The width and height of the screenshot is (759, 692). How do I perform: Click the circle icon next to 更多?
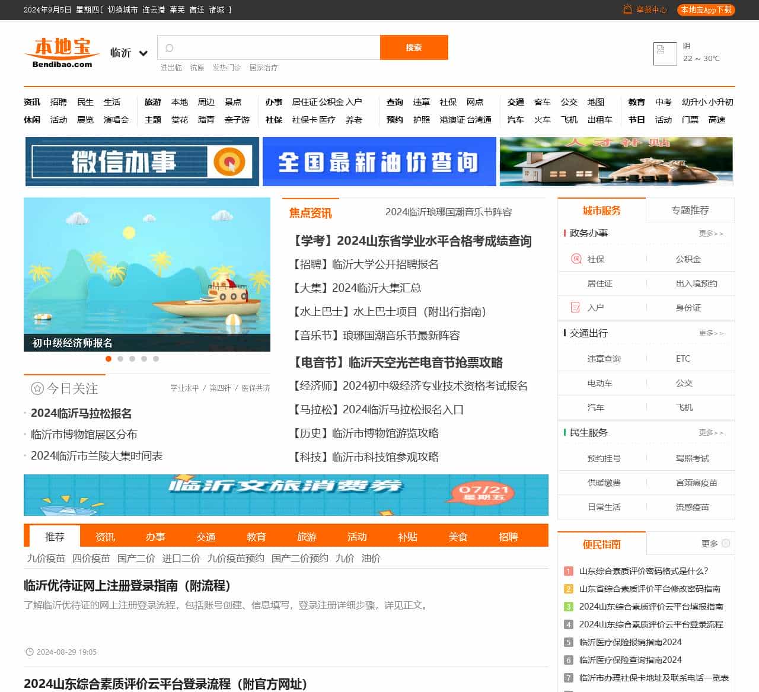(726, 543)
